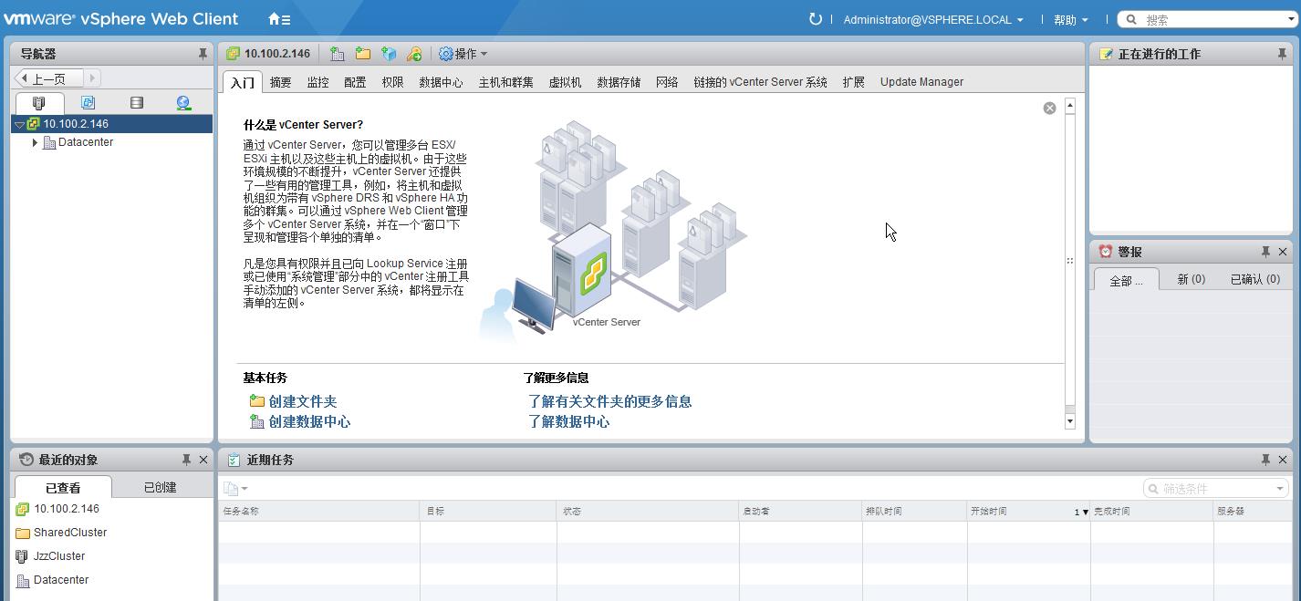1301x601 pixels.
Task: Select VMs and Templates navigator tab
Action: click(88, 103)
